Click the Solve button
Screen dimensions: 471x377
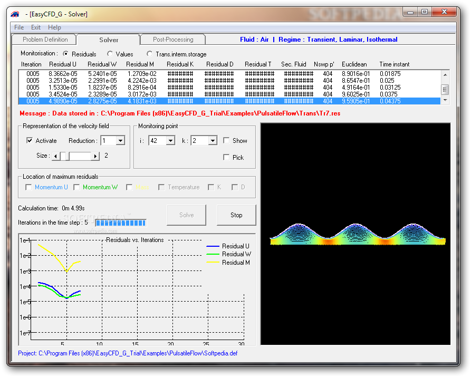pyautogui.click(x=187, y=215)
